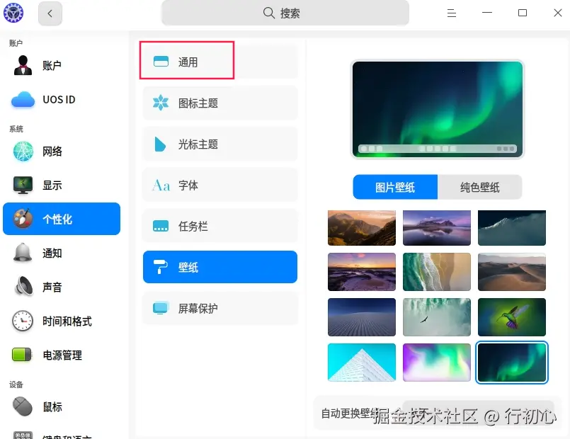Open the 光标主题 section
Image resolution: width=570 pixels, height=439 pixels.
(x=198, y=144)
